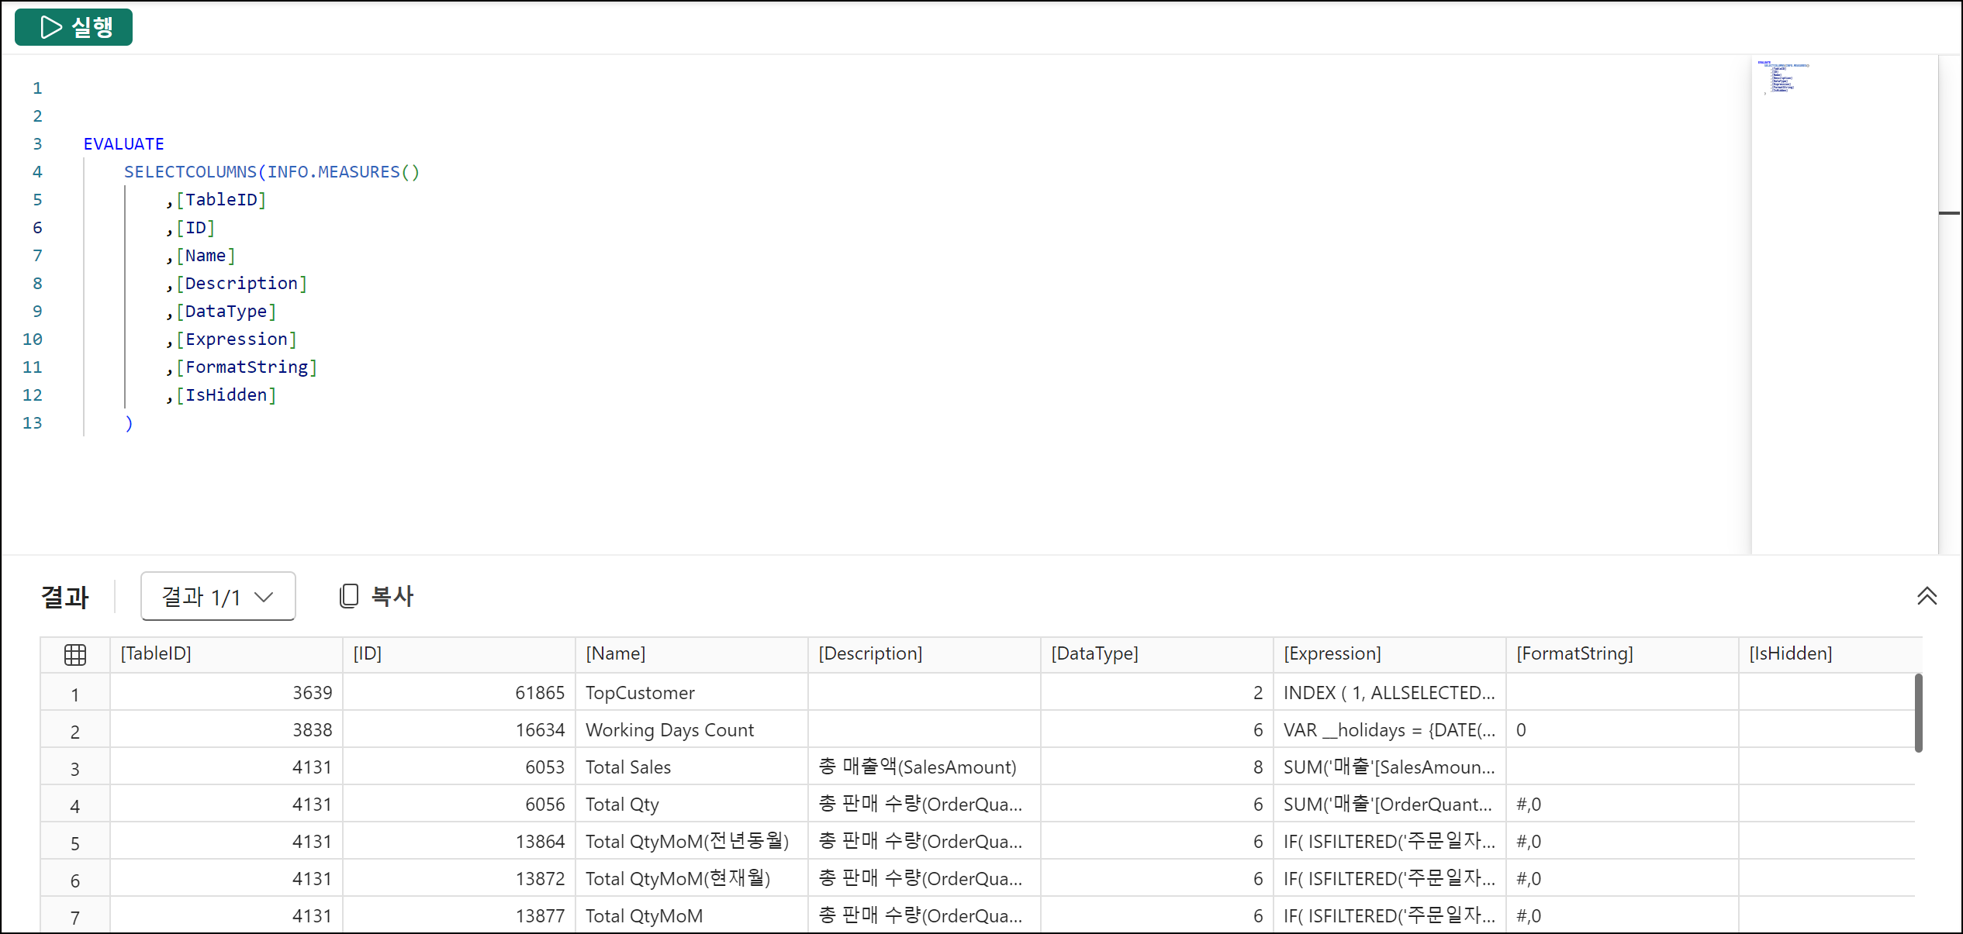The height and width of the screenshot is (934, 1963).
Task: Click the code minimap thumbnail
Action: click(1782, 78)
